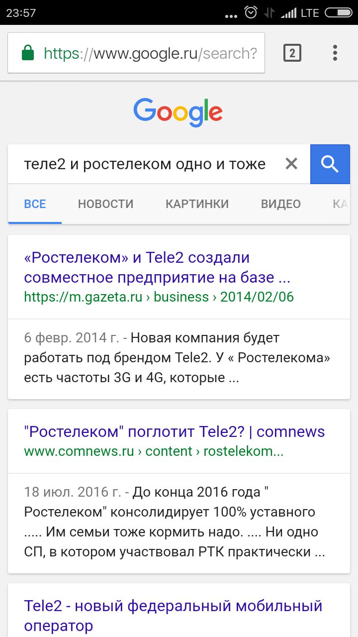
Task: Tap the Google logo
Action: tap(178, 112)
